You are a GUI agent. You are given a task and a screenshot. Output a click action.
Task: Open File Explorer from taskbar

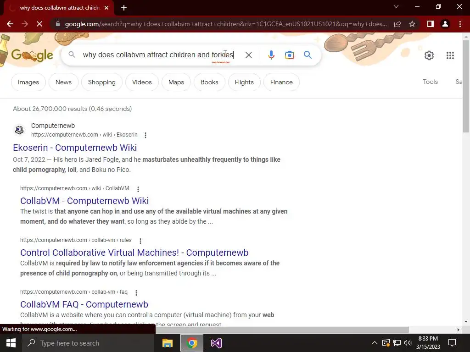167,343
